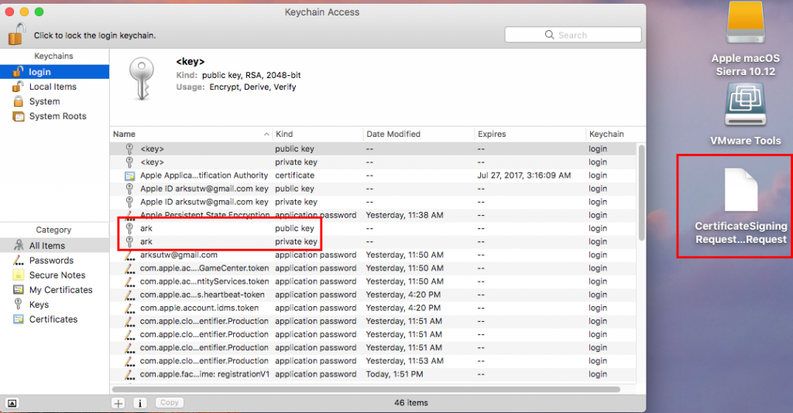Screen dimensions: 793x413
Task: Click the large key icon in details pane
Action: coord(142,78)
